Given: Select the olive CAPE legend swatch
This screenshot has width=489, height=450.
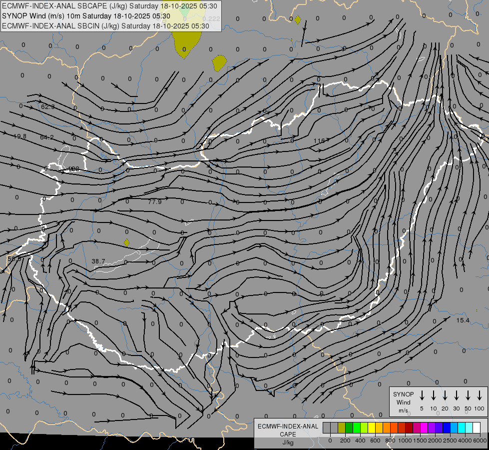Looking at the screenshot, I should pos(342,428).
